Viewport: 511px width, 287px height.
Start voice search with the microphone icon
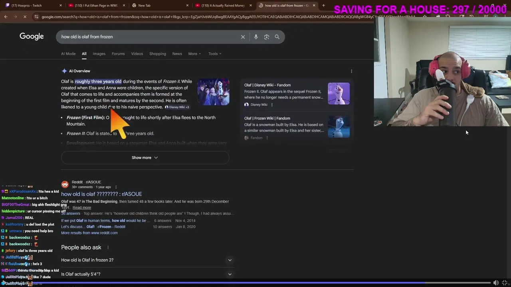point(256,37)
